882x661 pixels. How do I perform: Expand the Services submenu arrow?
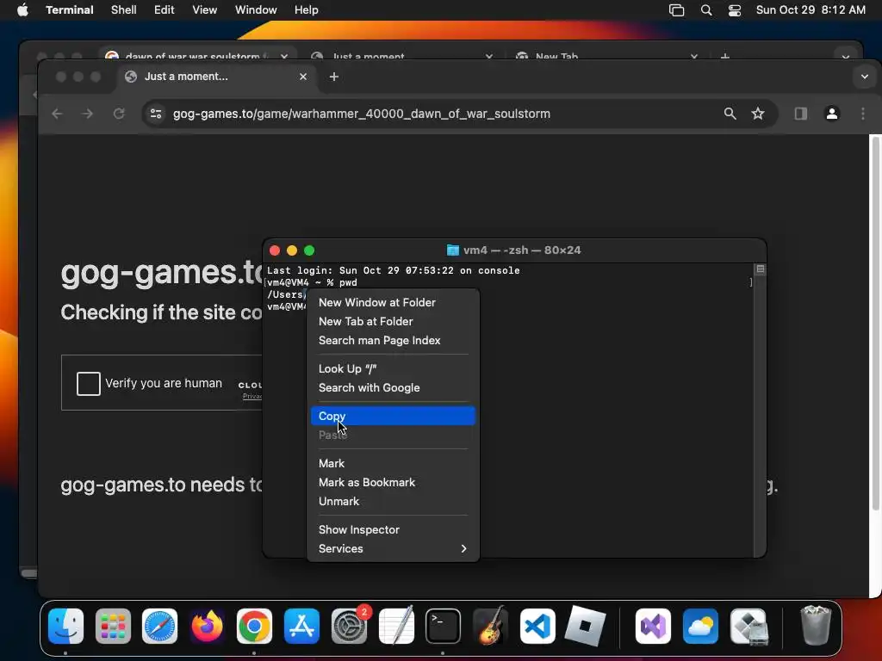pos(463,548)
